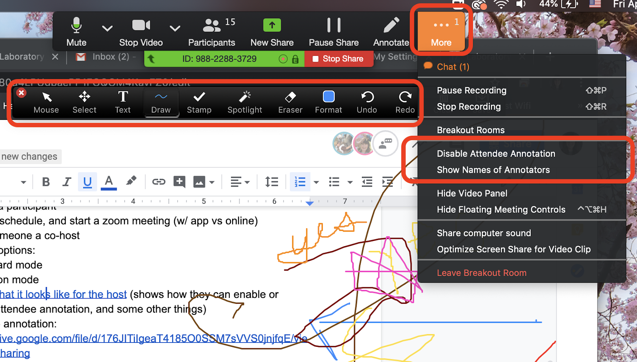Open the numbered list style dropdown

[316, 182]
